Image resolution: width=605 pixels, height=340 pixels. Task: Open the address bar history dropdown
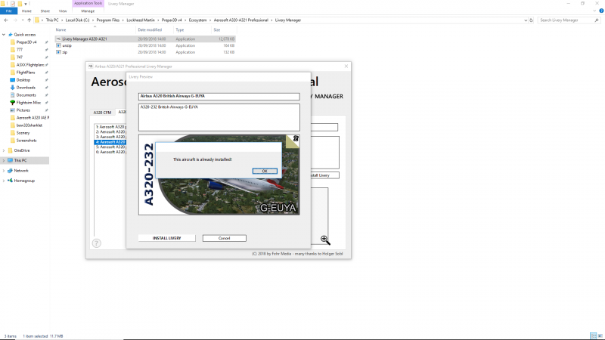(526, 20)
